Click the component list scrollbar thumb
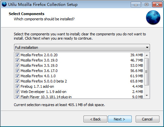 [147, 72]
